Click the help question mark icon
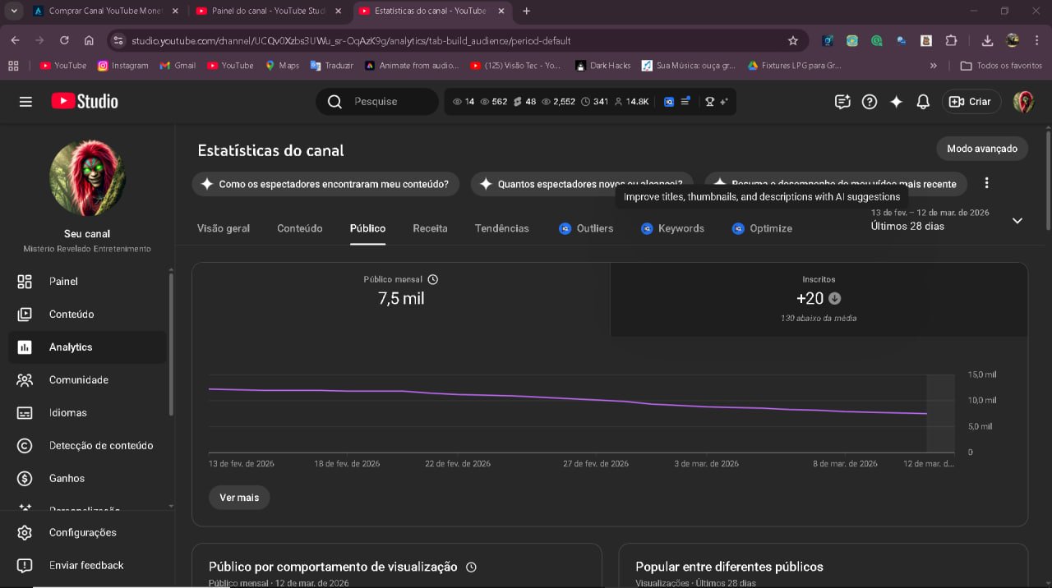Viewport: 1052px width, 588px height. (869, 102)
